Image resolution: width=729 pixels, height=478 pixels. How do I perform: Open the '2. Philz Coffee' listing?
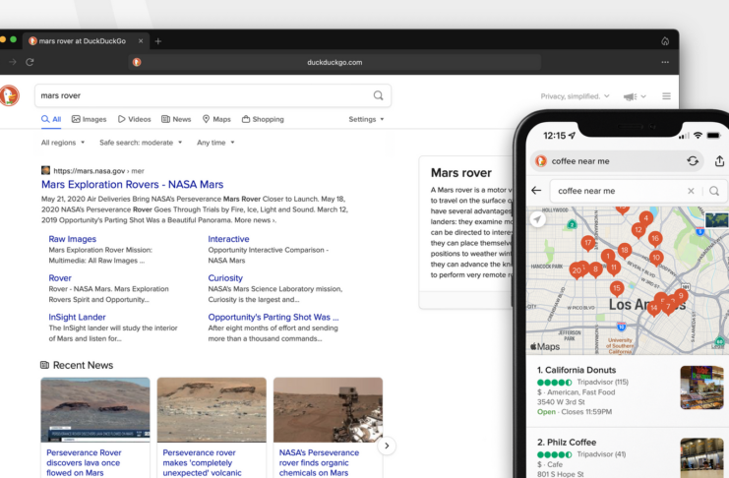628,454
